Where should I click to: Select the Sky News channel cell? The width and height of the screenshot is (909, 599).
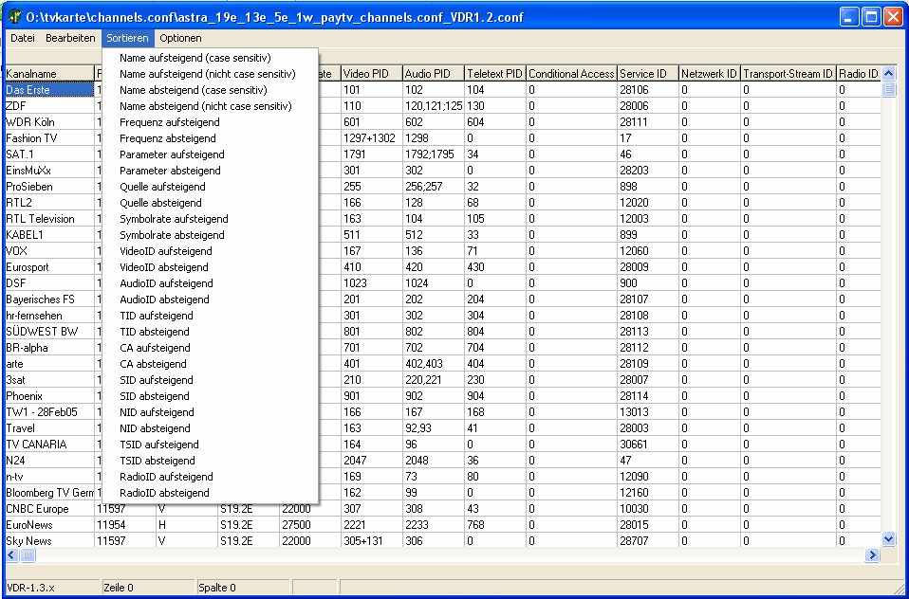(x=47, y=541)
